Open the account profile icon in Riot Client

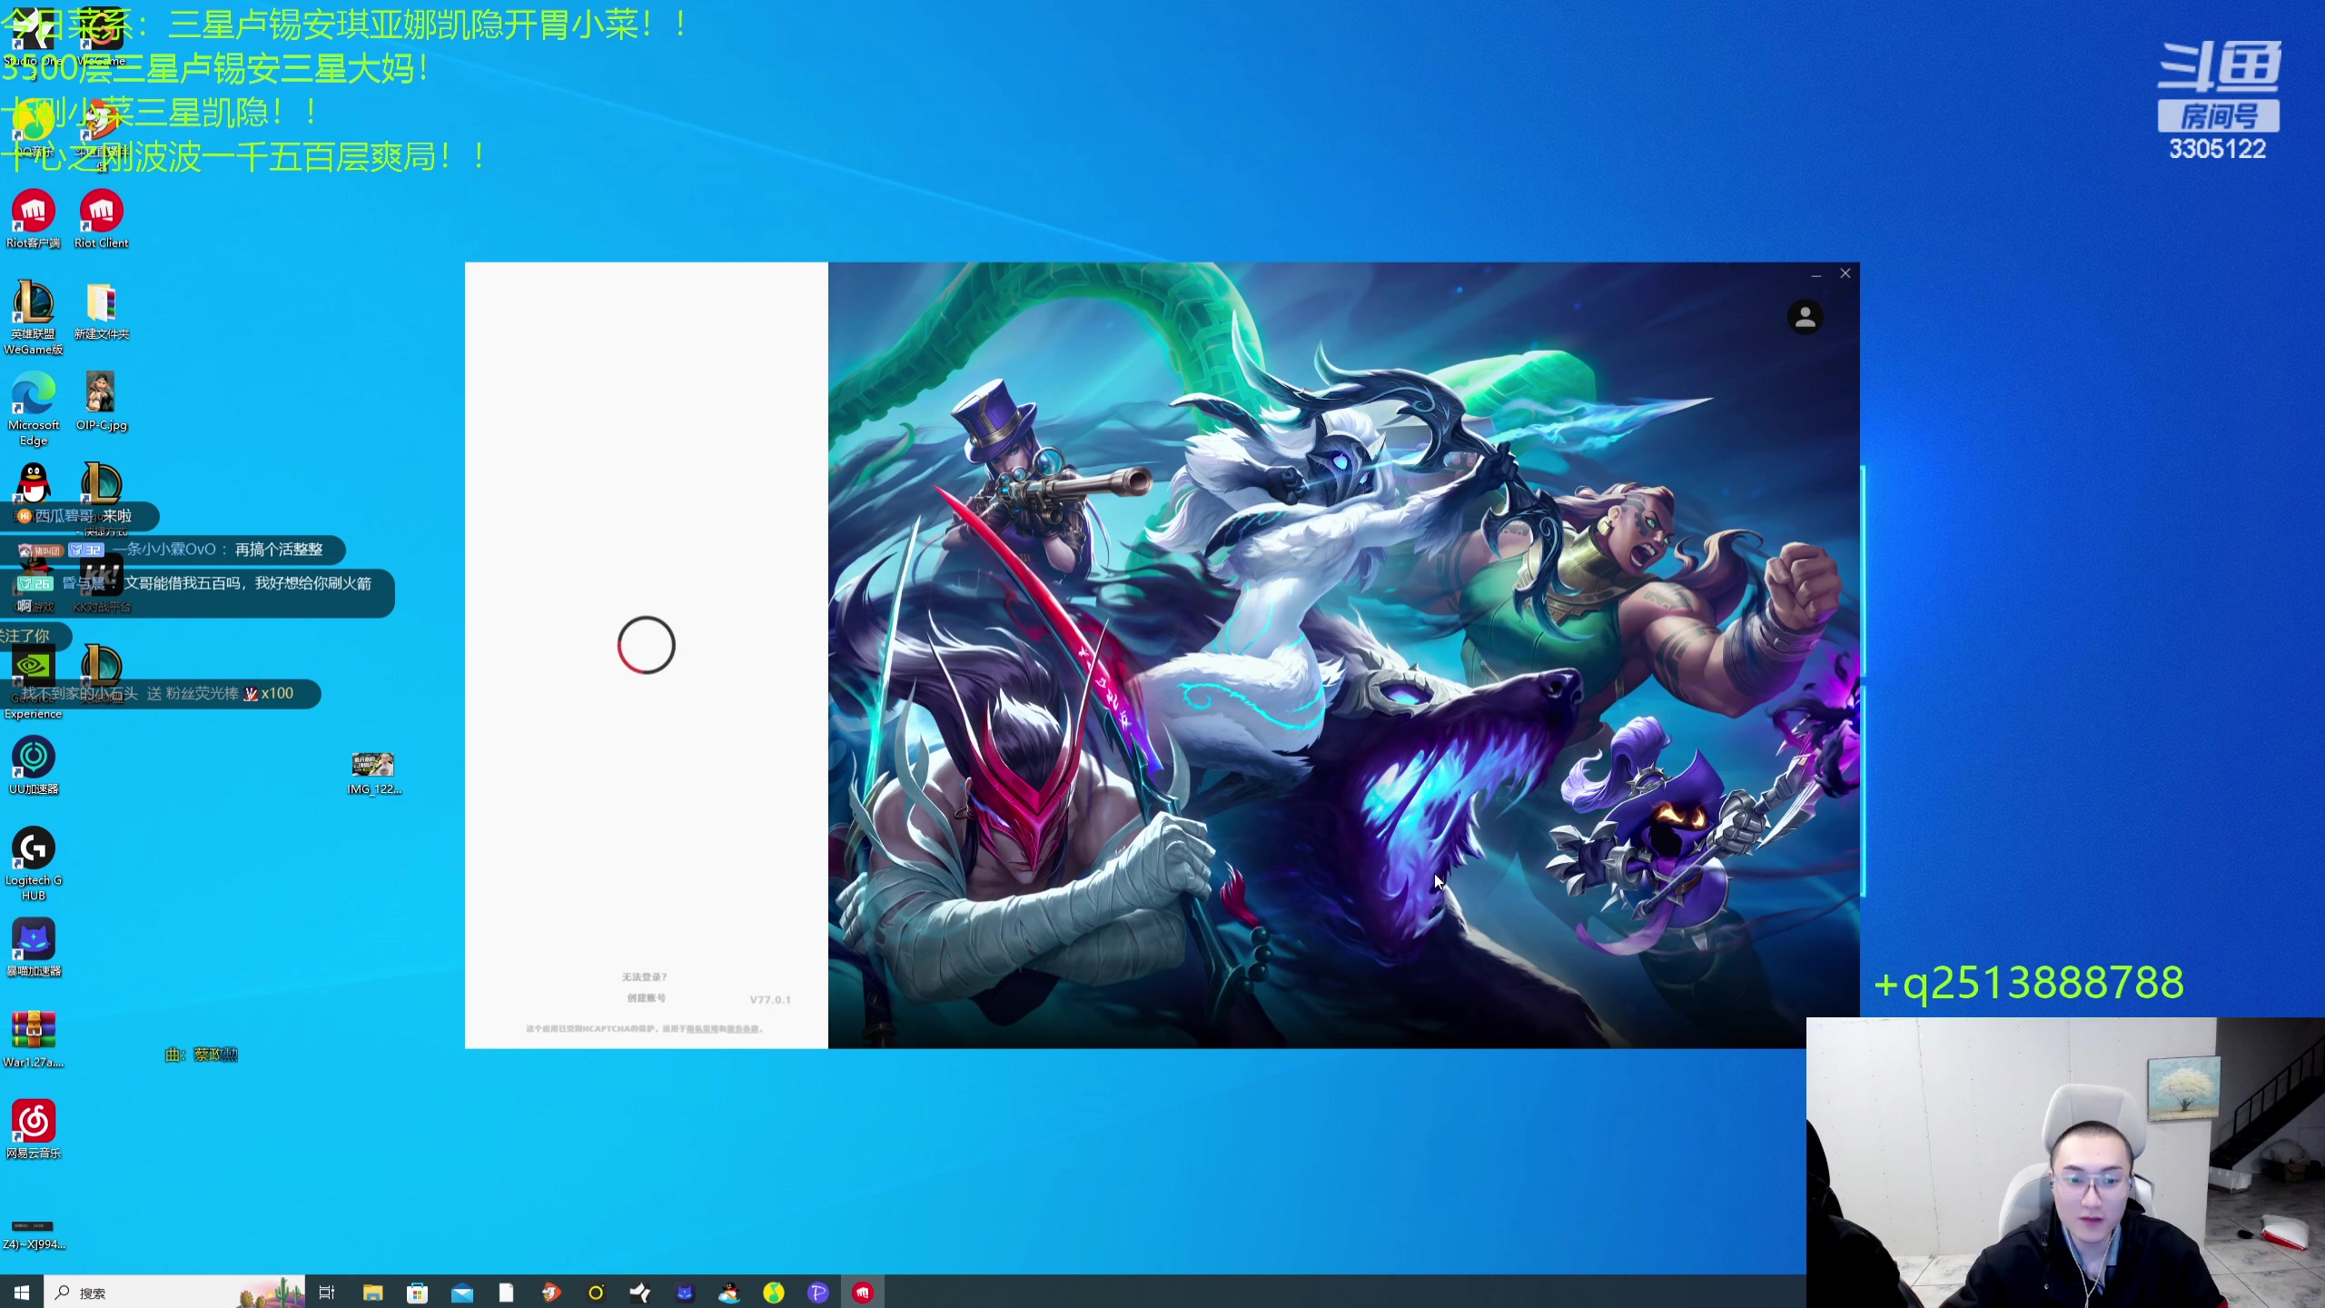[1805, 317]
